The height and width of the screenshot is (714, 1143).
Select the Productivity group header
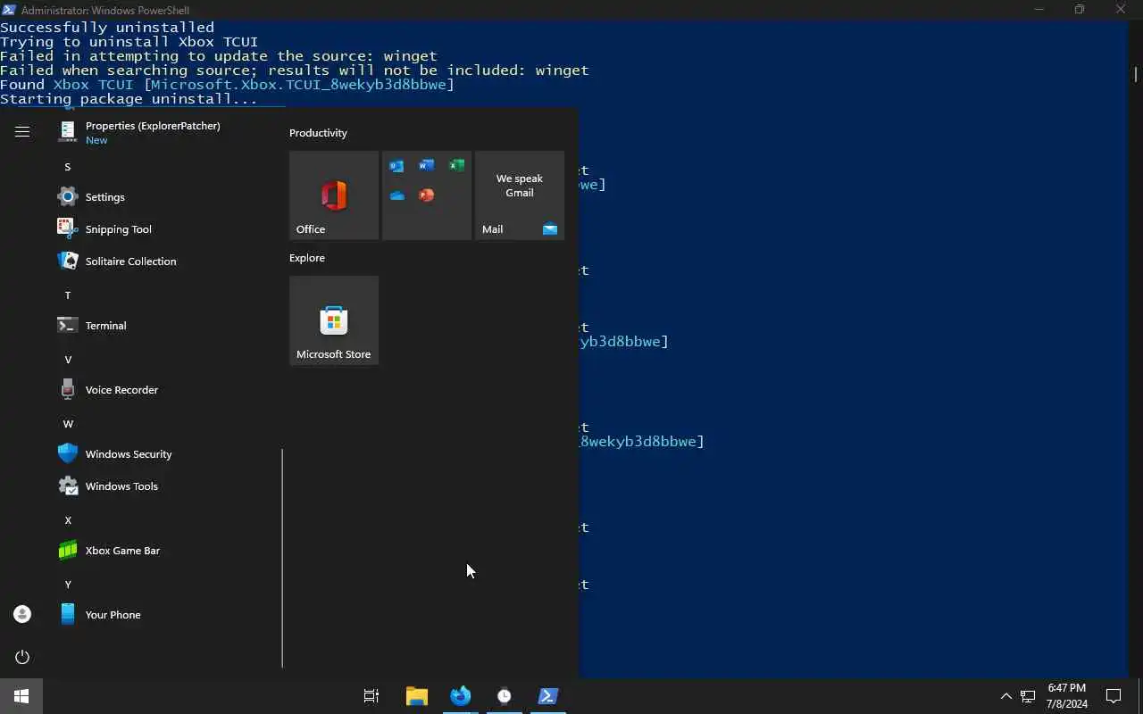click(x=318, y=133)
